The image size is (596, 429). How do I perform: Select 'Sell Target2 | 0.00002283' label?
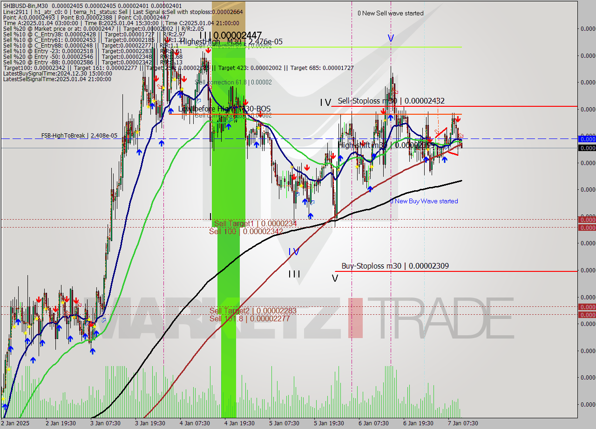(x=253, y=311)
